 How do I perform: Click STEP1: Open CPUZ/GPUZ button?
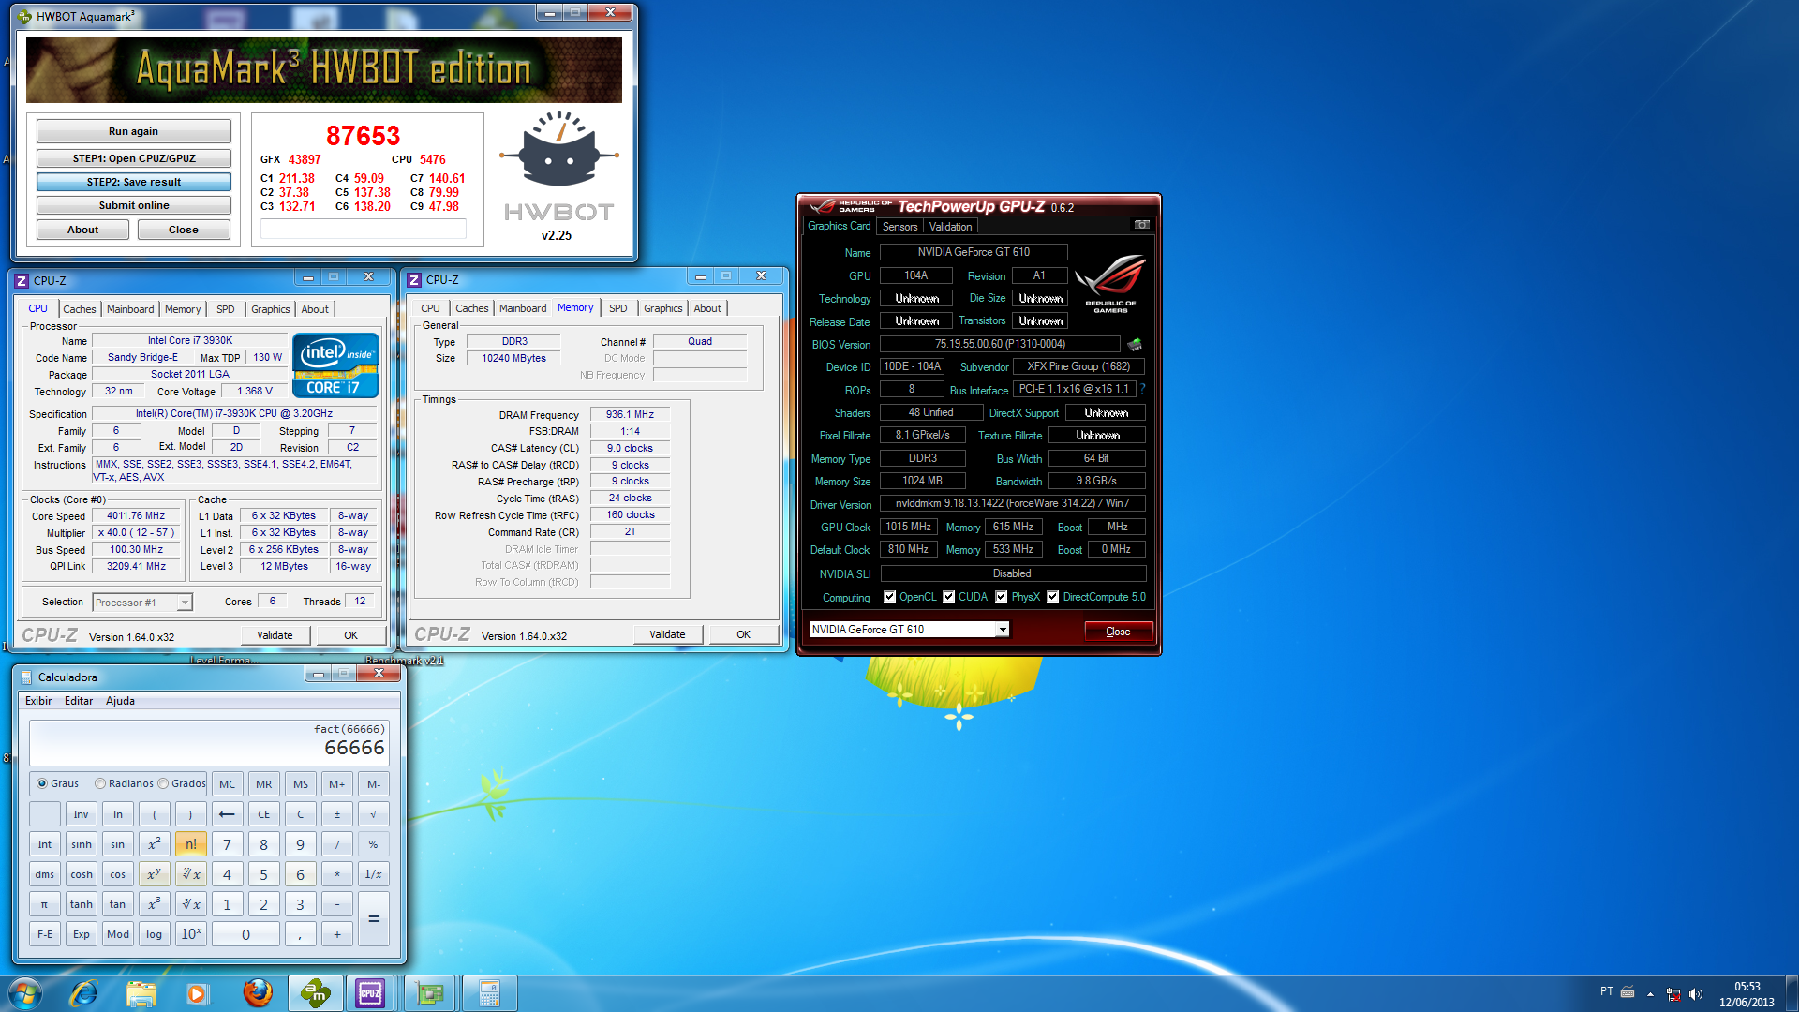[x=134, y=158]
